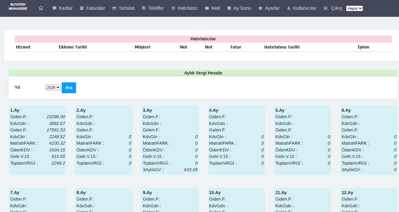
Task: Select the 1.Ay monthly tax card
Action: tap(38, 140)
